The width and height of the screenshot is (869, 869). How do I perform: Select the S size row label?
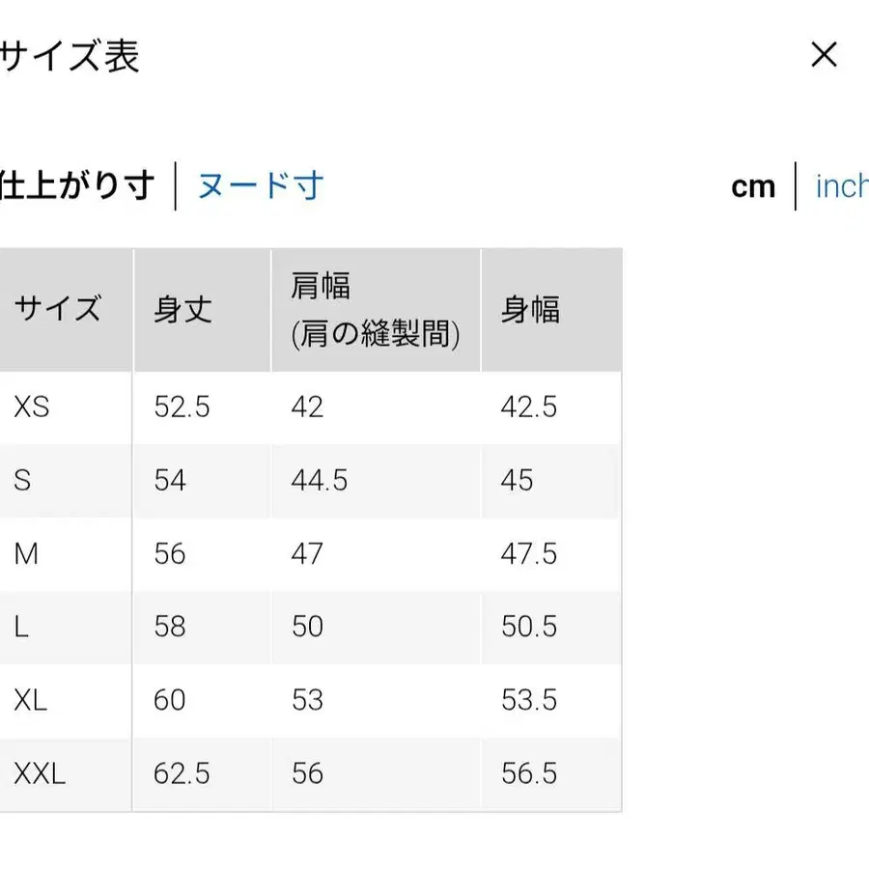[21, 481]
